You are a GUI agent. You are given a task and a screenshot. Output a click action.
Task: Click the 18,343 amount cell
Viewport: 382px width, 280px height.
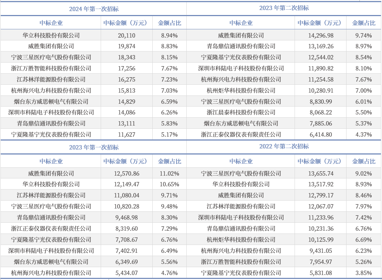127,57
